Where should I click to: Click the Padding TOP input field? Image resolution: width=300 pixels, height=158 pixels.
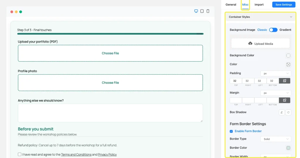[x=236, y=81]
